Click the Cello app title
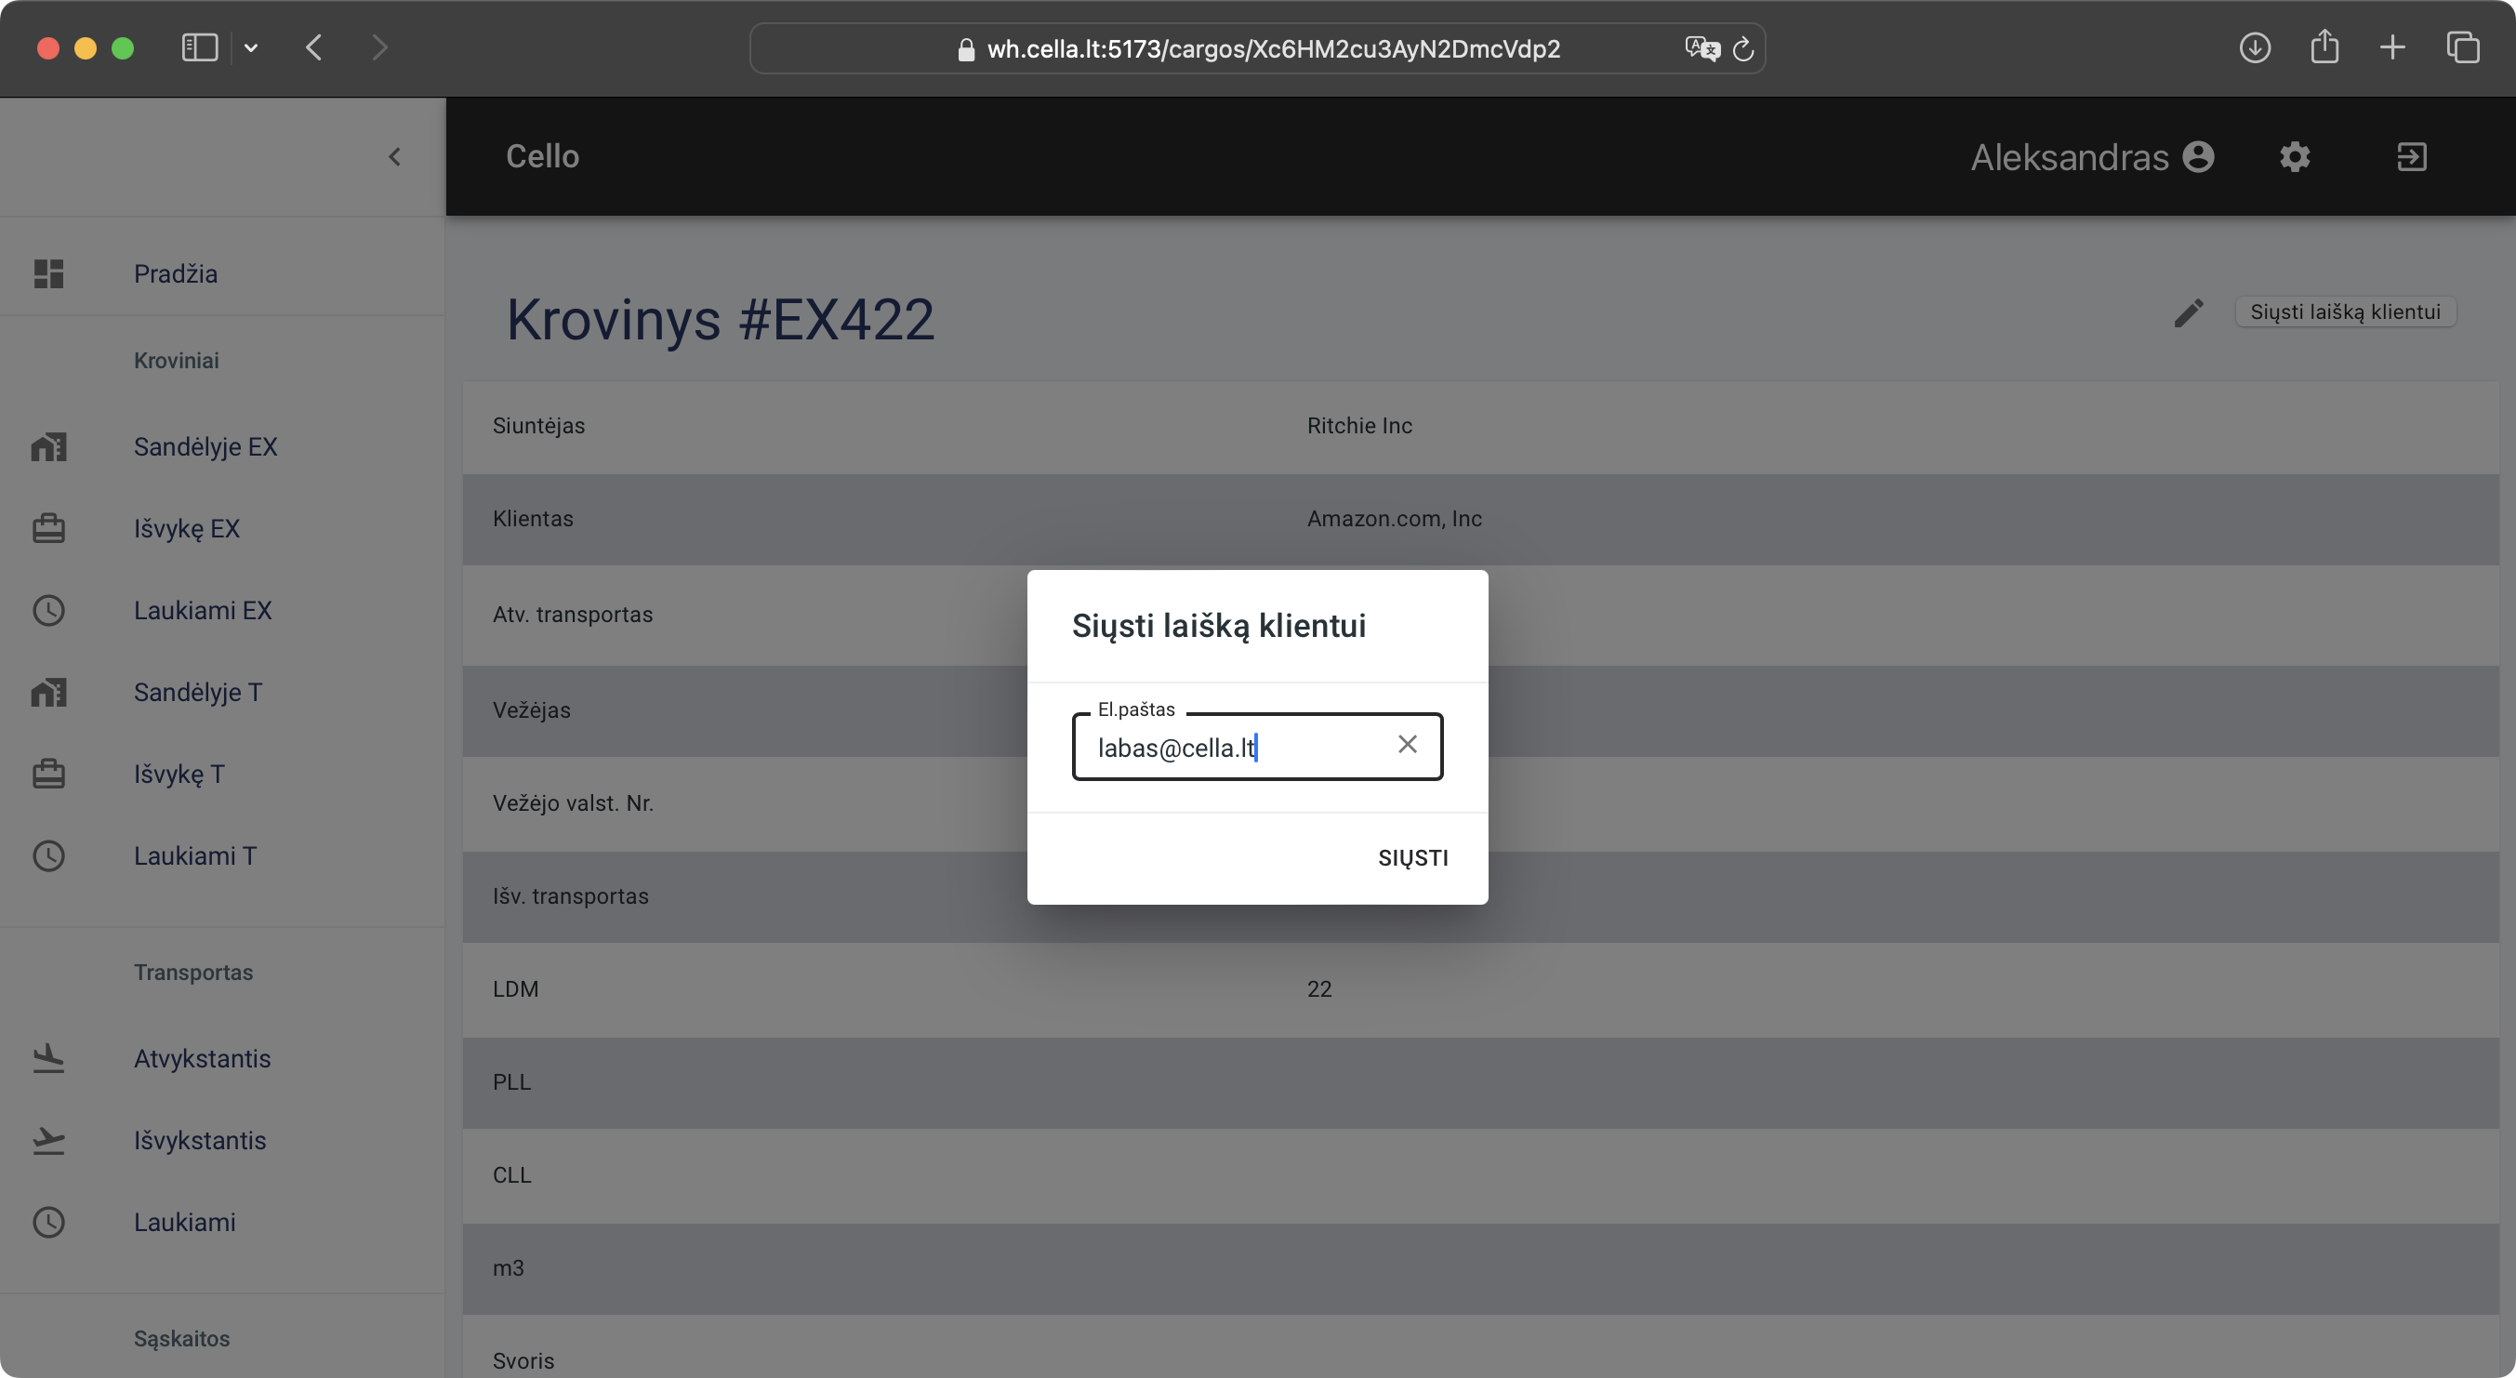This screenshot has height=1378, width=2516. [x=542, y=156]
